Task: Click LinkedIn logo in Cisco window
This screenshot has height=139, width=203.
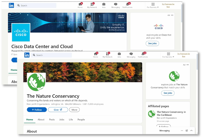Action: coord(11,5)
